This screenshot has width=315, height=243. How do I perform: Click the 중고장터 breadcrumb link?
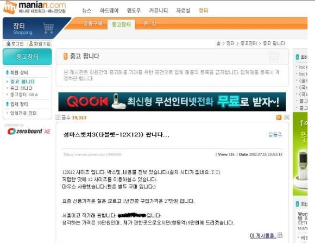coord(249,43)
